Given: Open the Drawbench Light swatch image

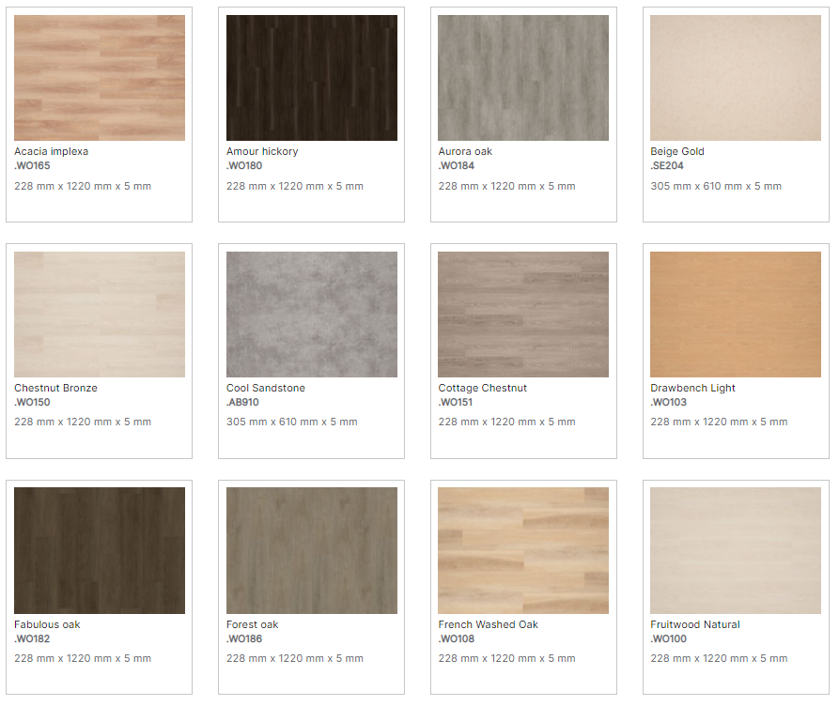Looking at the screenshot, I should click(736, 315).
